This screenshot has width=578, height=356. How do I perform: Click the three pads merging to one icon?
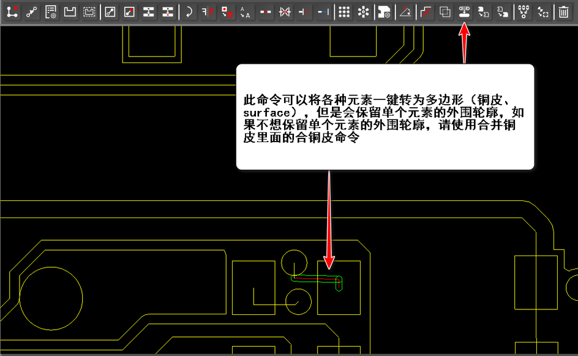[x=524, y=12]
